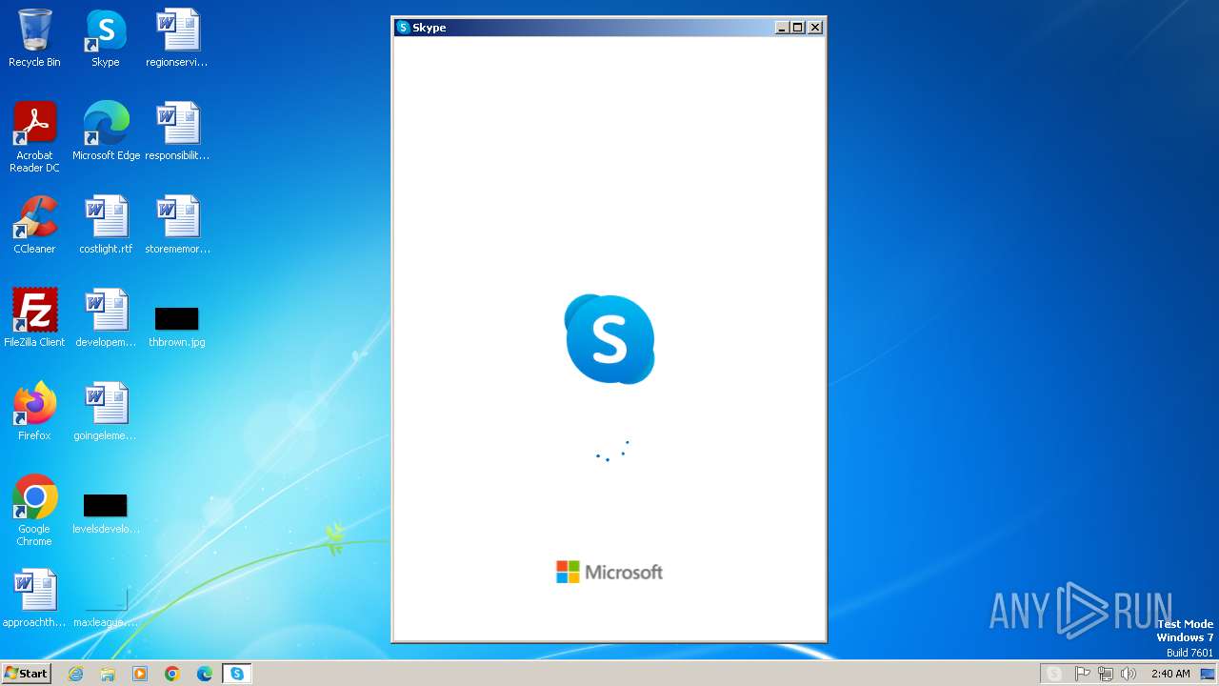This screenshot has width=1219, height=686.
Task: Launch Microsoft Edge from the desktop
Action: (106, 131)
